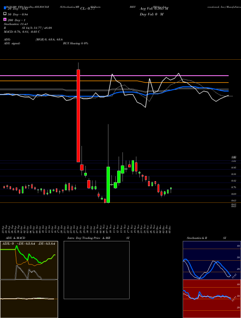241x318 pixels.
Task: Click the 'MACD: 0.76, 0.81, -0.05 C' line
Action: pyautogui.click(x=22, y=32)
